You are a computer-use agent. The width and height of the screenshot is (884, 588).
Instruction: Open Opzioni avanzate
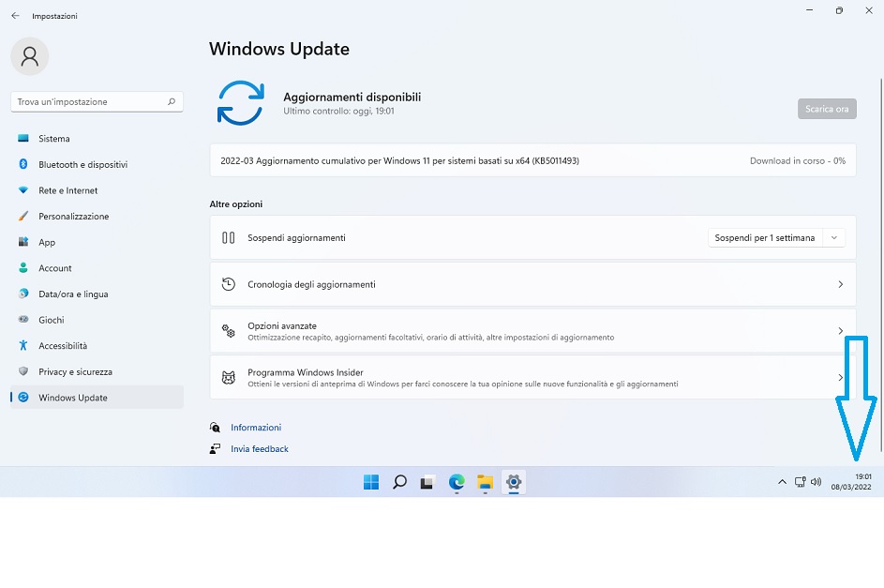click(x=532, y=331)
